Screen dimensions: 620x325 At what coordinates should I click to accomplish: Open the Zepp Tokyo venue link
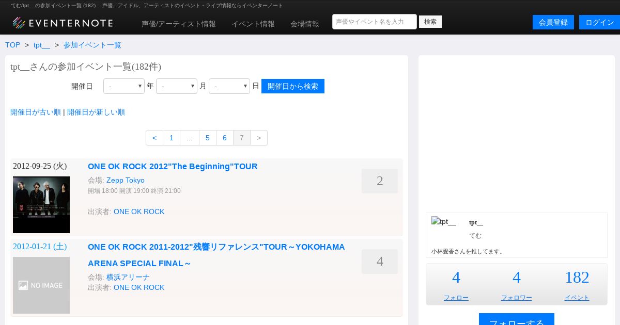(x=126, y=180)
